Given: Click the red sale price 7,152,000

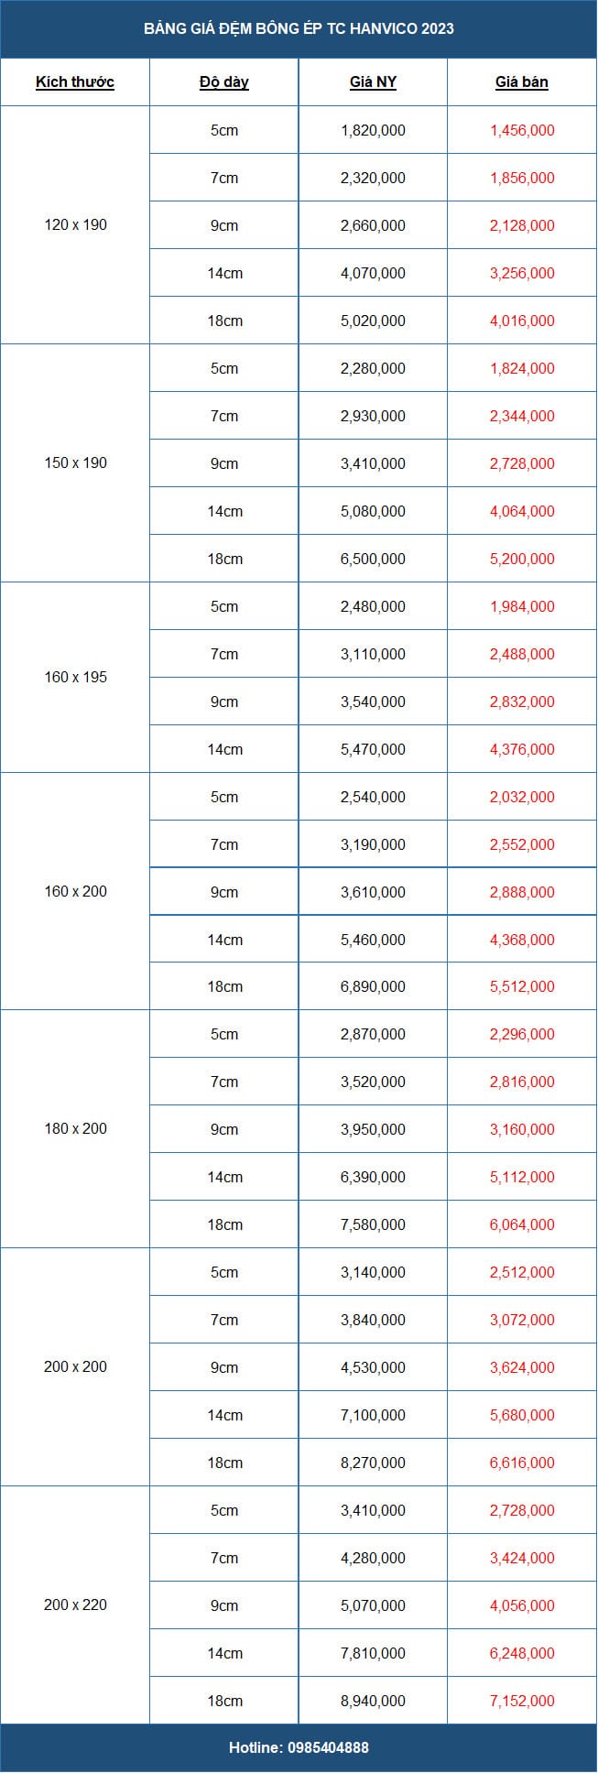Looking at the screenshot, I should (522, 1702).
